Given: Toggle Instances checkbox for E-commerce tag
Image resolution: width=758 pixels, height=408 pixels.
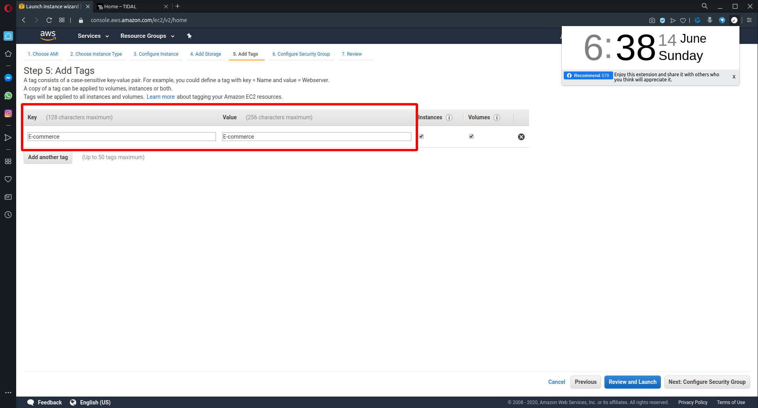Looking at the screenshot, I should (x=421, y=136).
